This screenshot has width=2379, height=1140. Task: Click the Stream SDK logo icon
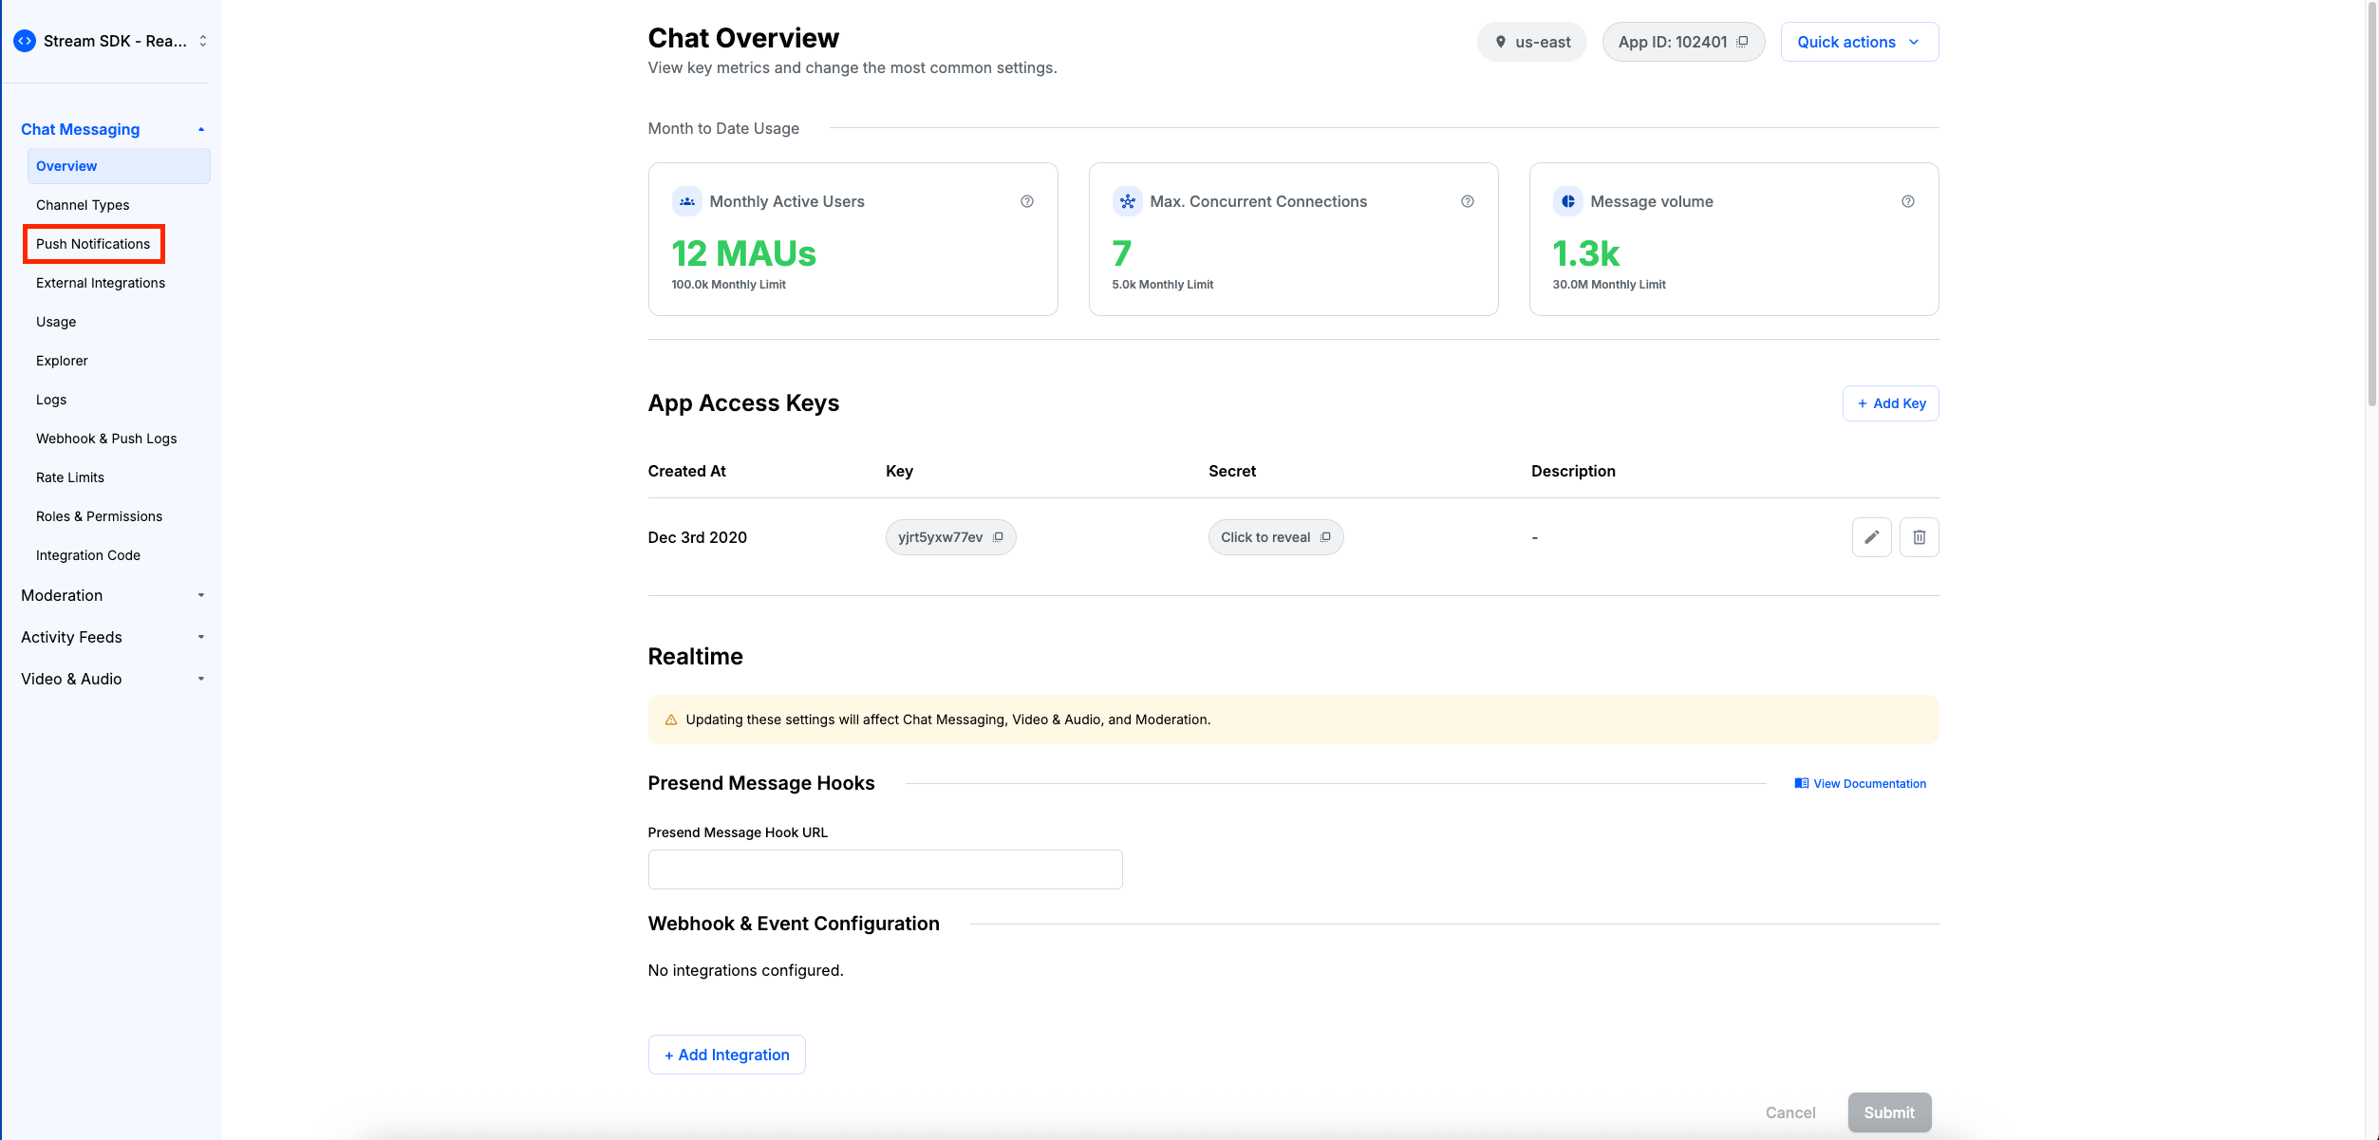24,41
